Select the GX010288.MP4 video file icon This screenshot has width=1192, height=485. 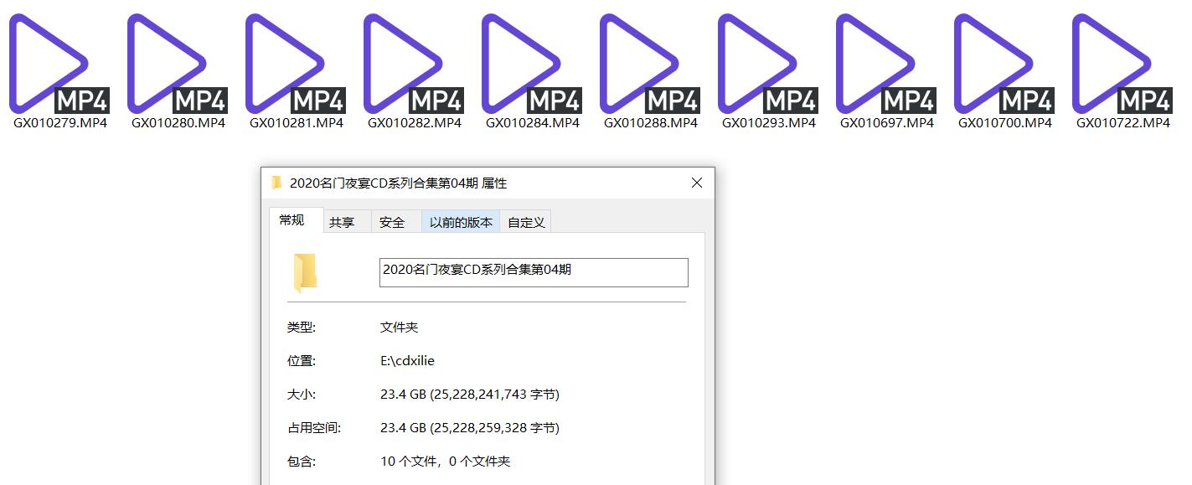[649, 64]
